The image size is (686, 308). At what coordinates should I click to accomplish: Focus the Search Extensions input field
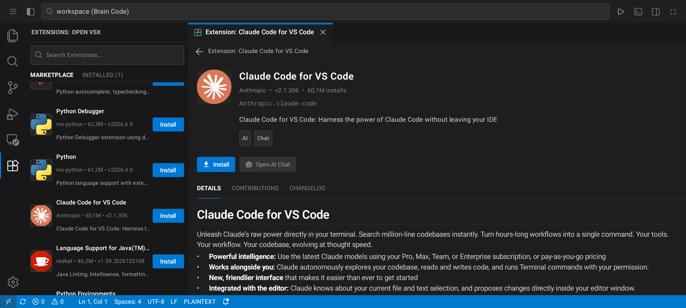[107, 55]
